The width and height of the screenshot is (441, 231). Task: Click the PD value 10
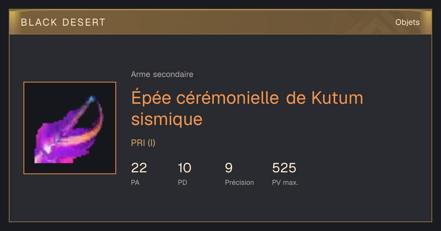184,168
